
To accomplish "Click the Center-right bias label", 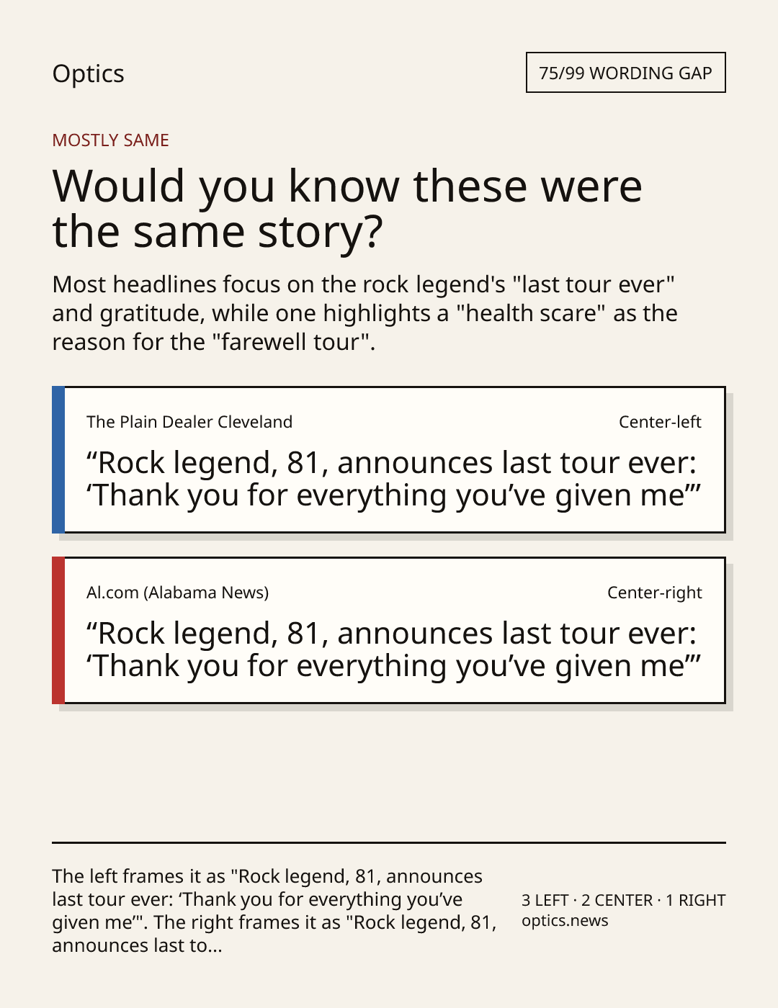I will coord(654,593).
